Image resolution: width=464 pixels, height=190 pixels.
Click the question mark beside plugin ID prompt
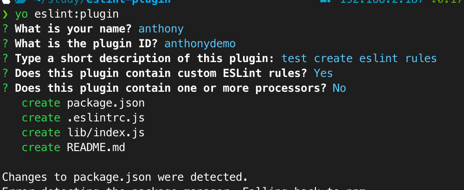click(x=5, y=44)
